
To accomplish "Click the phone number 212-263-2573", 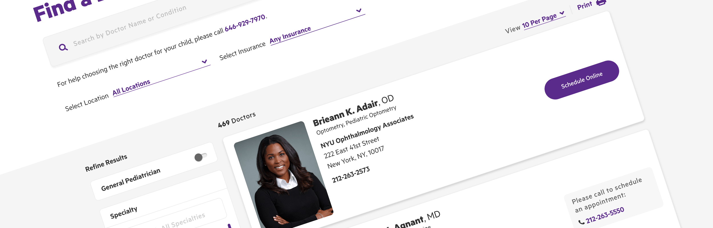I will 351,175.
